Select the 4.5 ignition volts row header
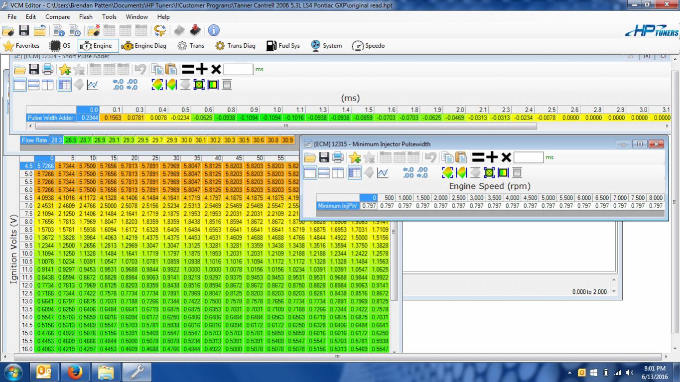 point(27,166)
